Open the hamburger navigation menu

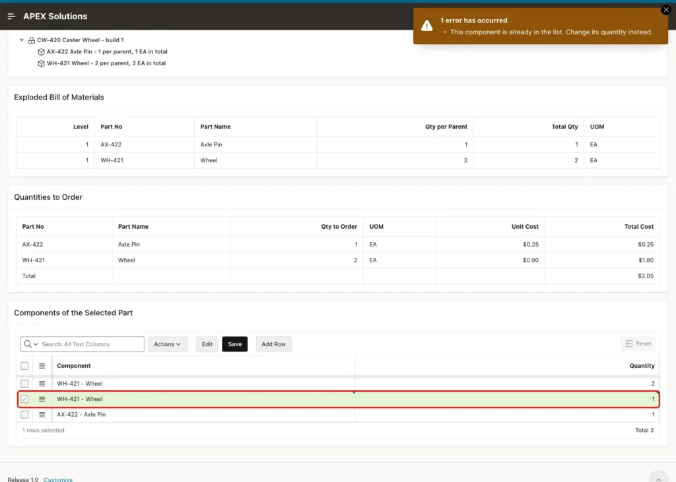click(x=12, y=16)
